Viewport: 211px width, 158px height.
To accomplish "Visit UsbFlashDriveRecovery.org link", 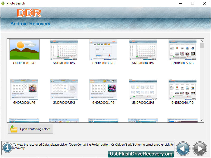I will point(141,154).
